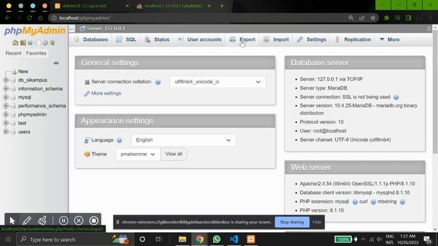The width and height of the screenshot is (438, 246).
Task: Cancel the screen recording with X button
Action: 79,221
